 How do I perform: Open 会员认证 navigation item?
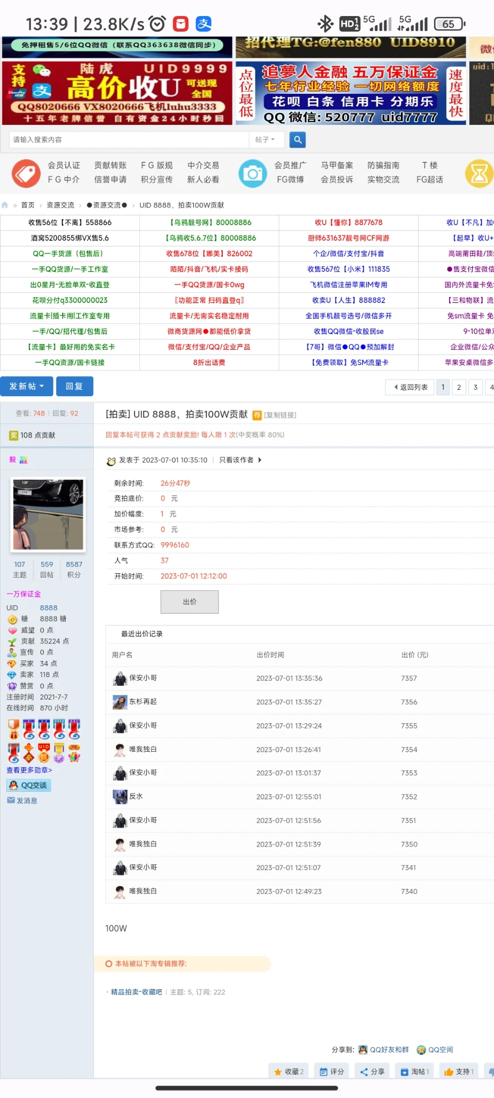[64, 166]
